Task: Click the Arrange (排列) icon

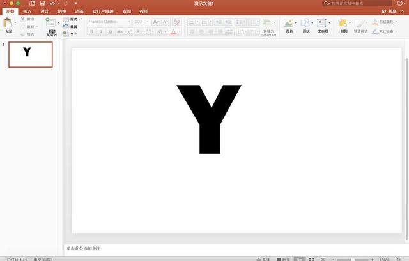Action: coord(343,24)
